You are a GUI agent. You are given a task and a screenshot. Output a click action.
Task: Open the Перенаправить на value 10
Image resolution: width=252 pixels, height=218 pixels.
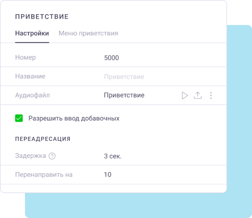(x=107, y=174)
